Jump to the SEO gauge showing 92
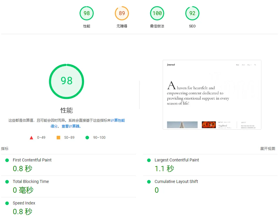Screen dimensions: 279x218 (x=192, y=13)
